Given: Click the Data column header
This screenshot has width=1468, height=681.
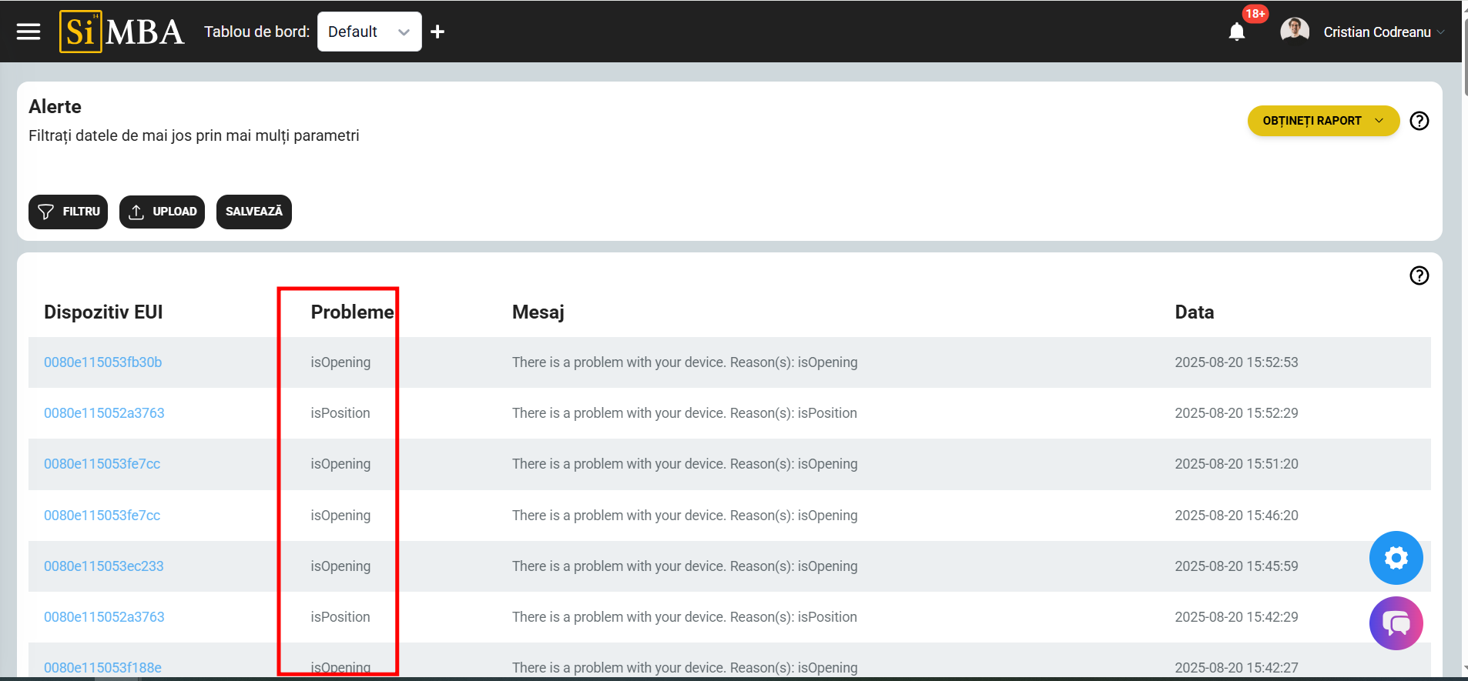Looking at the screenshot, I should (1194, 312).
